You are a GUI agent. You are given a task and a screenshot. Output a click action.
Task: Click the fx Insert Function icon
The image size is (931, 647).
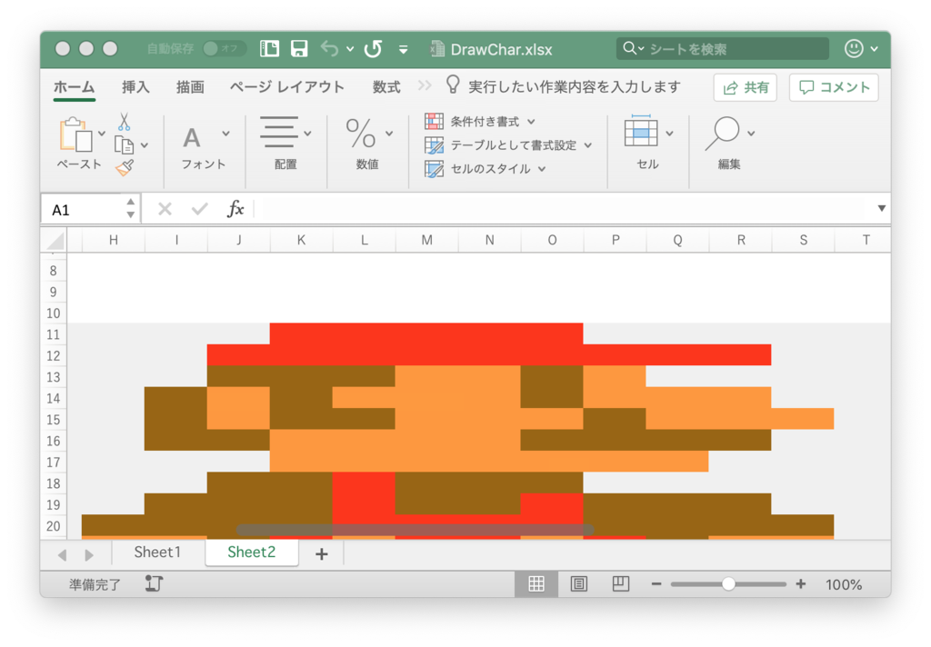pyautogui.click(x=235, y=209)
